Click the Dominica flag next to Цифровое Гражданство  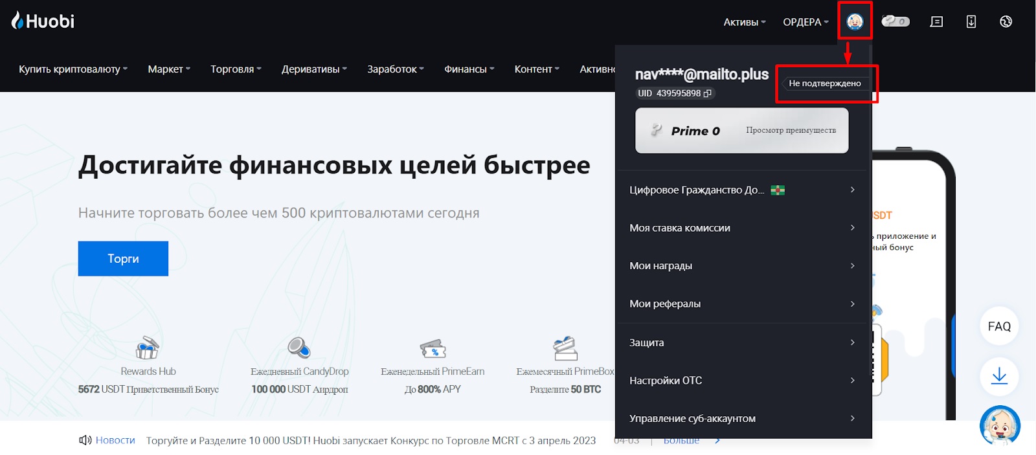[778, 190]
